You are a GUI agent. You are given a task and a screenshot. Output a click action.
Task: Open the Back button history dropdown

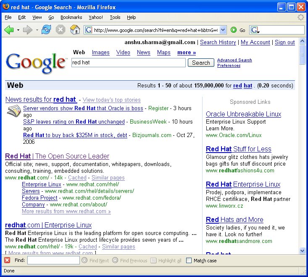tap(18, 30)
